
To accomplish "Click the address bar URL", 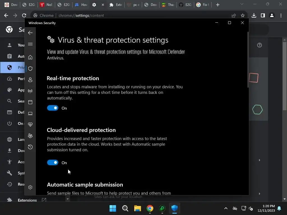I will tap(81, 16).
